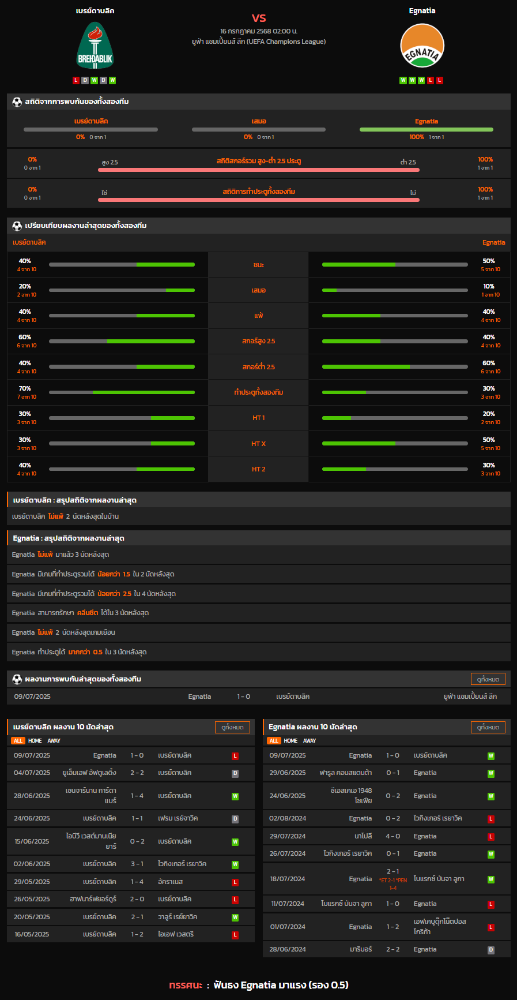Click UEFA Champions League competition text under date
The image size is (517, 1000).
coord(259,42)
